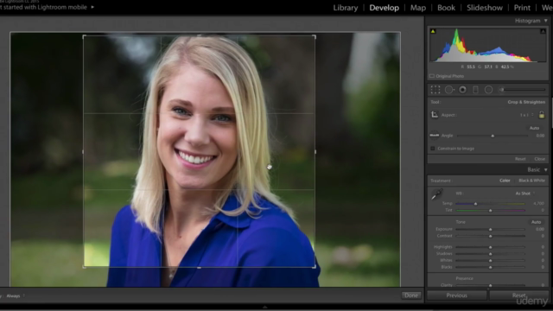The image size is (553, 311).
Task: Click the crop bottom-edge middle handle
Action: 199,268
